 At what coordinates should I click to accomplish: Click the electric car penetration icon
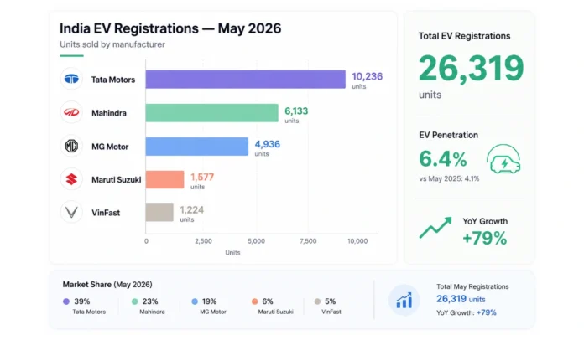(x=503, y=159)
